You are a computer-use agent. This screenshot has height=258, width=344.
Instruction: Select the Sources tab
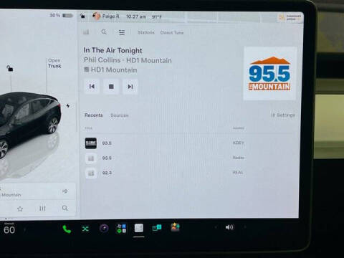(120, 115)
